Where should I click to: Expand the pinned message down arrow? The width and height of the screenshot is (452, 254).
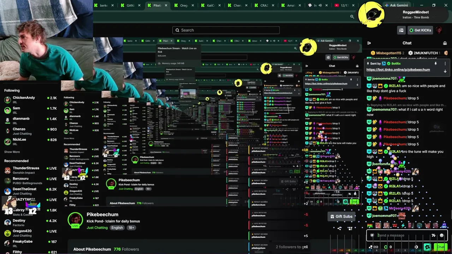[x=445, y=71]
